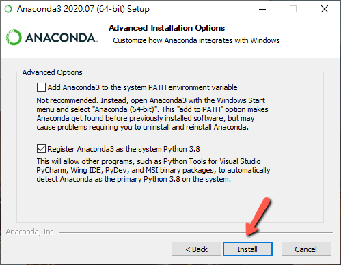Abort setup with the Cancel button
This screenshot has width=341, height=265.
pos(306,249)
